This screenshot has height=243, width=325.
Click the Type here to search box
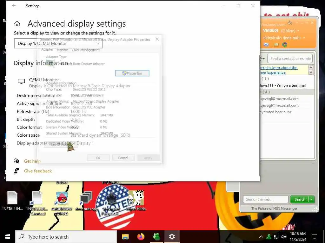66,237
